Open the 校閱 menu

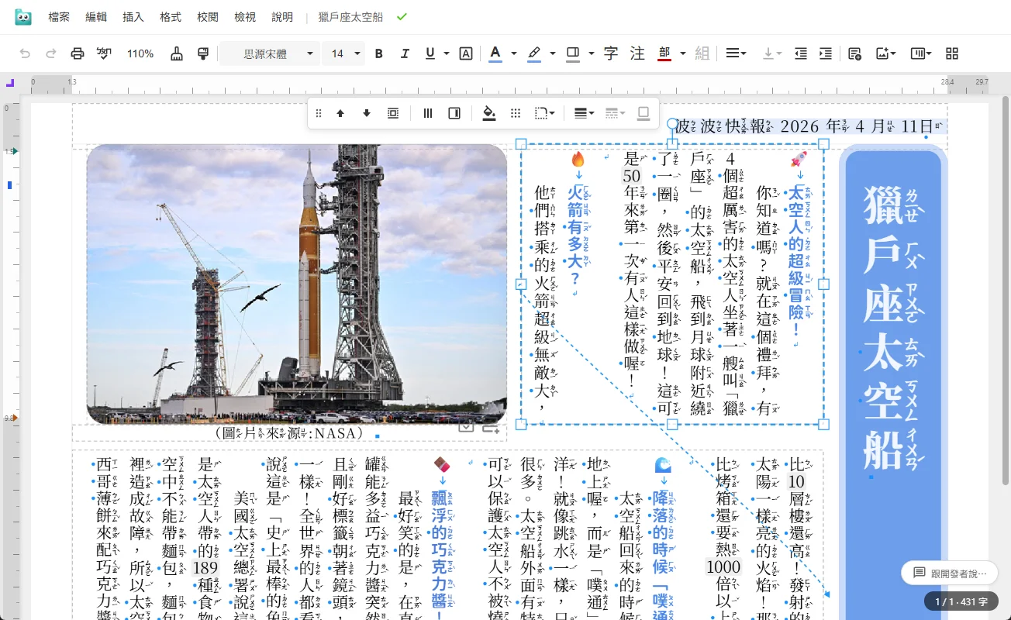pos(208,17)
